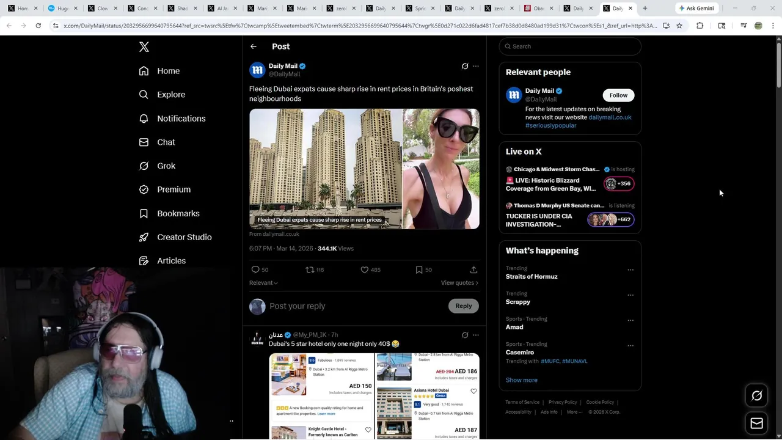
Task: Open the Historic Blizzard live broadcast
Action: tap(570, 180)
